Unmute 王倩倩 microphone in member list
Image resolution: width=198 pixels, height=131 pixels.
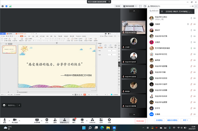[x=191, y=114]
